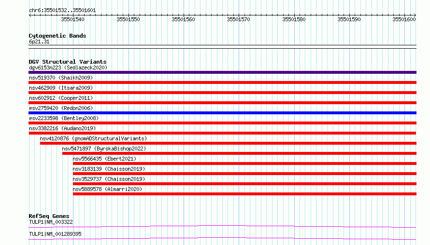Click ruler coordinate 35501540
This screenshot has width=430, height=245.
pos(72,19)
